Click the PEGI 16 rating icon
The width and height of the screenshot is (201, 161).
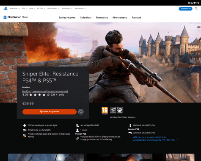point(105,111)
